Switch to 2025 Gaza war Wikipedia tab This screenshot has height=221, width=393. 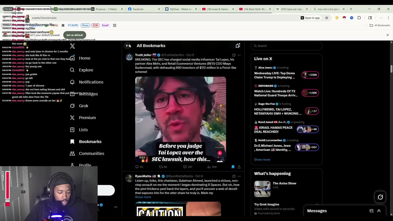pos(291,9)
